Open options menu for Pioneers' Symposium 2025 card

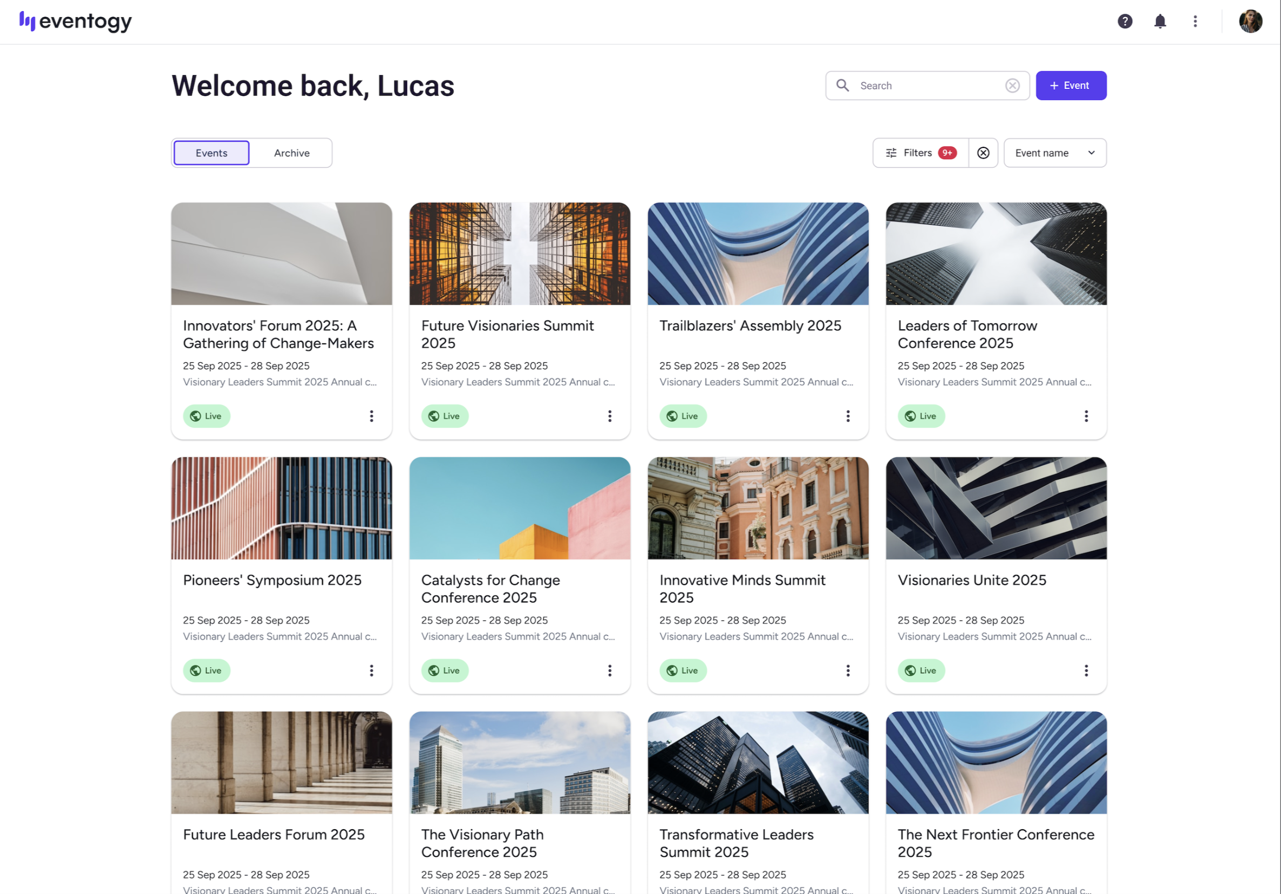pos(372,670)
